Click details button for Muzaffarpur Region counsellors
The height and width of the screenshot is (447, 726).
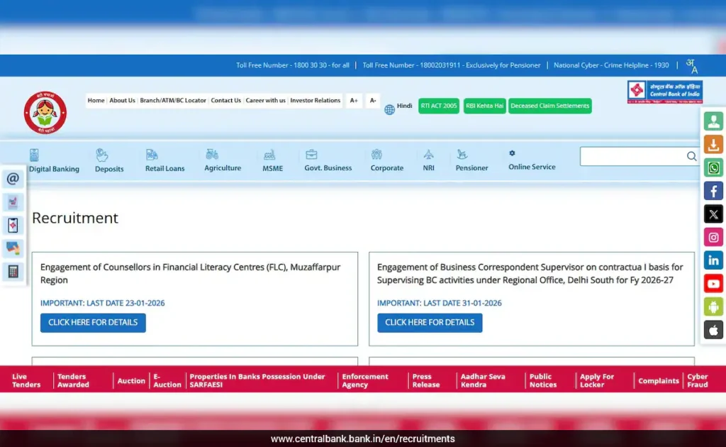93,323
